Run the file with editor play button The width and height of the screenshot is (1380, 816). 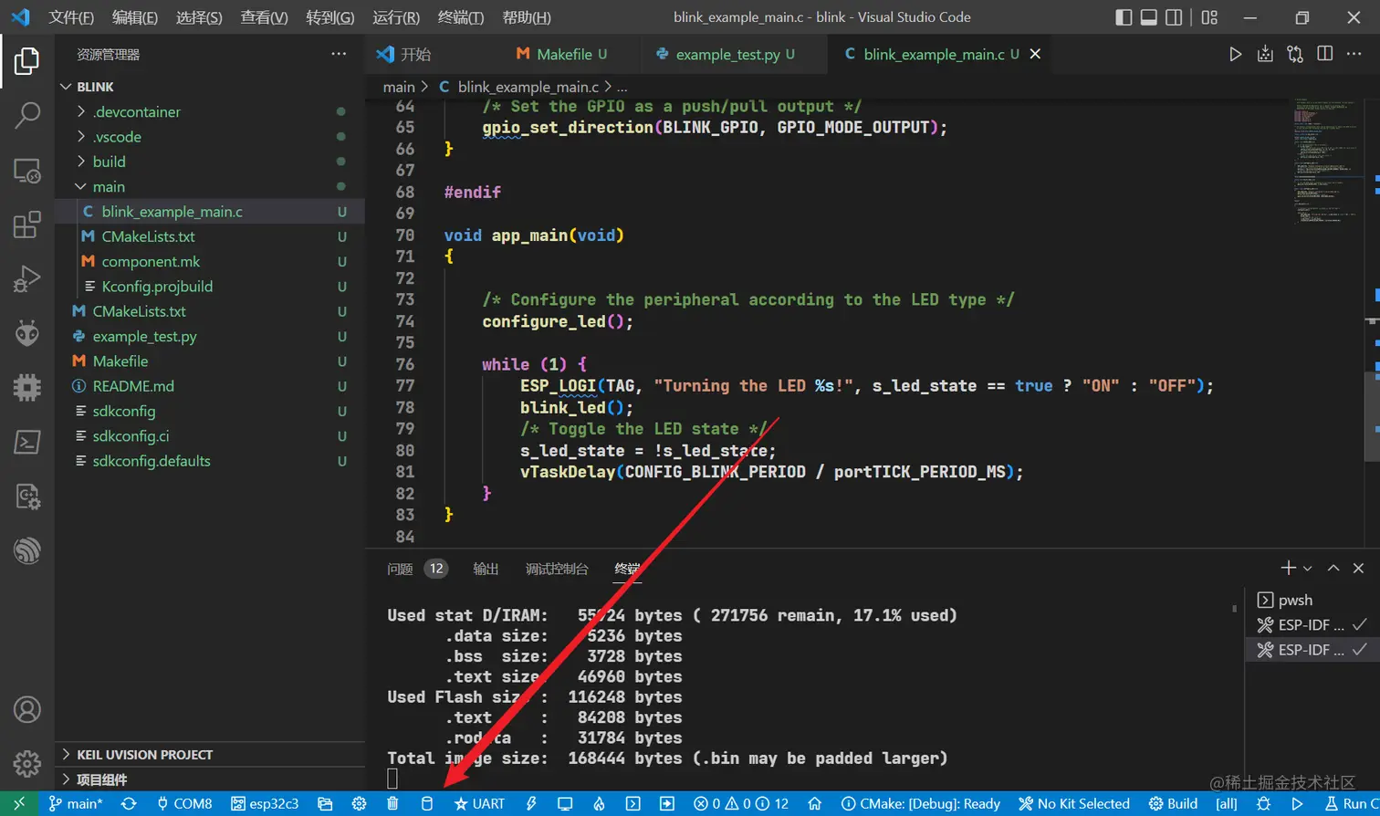[1235, 54]
